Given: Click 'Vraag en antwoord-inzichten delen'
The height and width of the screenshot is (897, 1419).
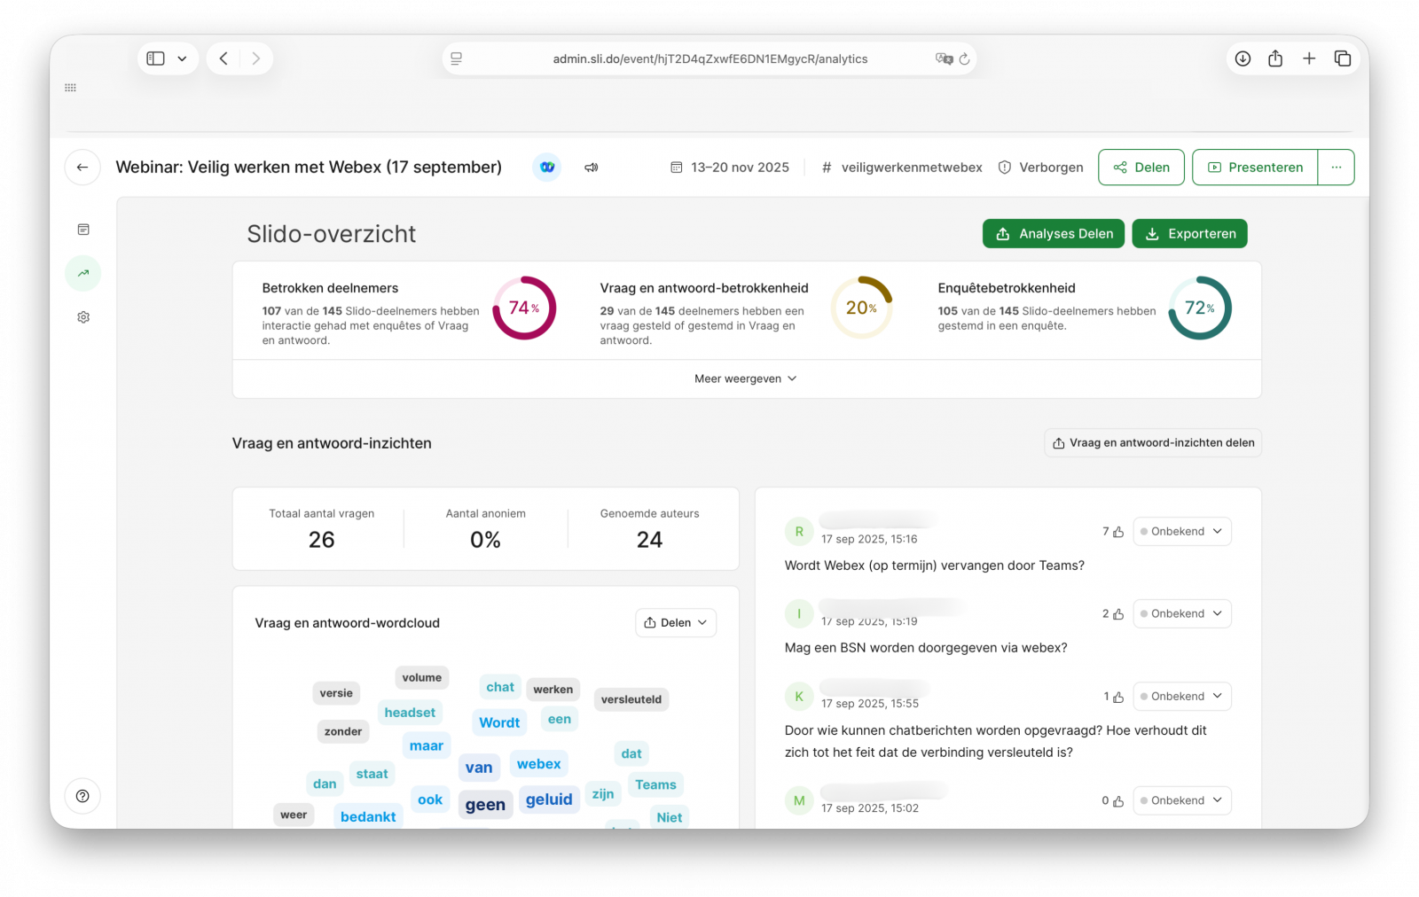Looking at the screenshot, I should pos(1152,442).
